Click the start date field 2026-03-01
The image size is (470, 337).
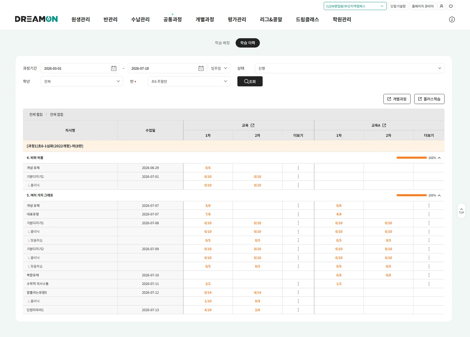80,68
